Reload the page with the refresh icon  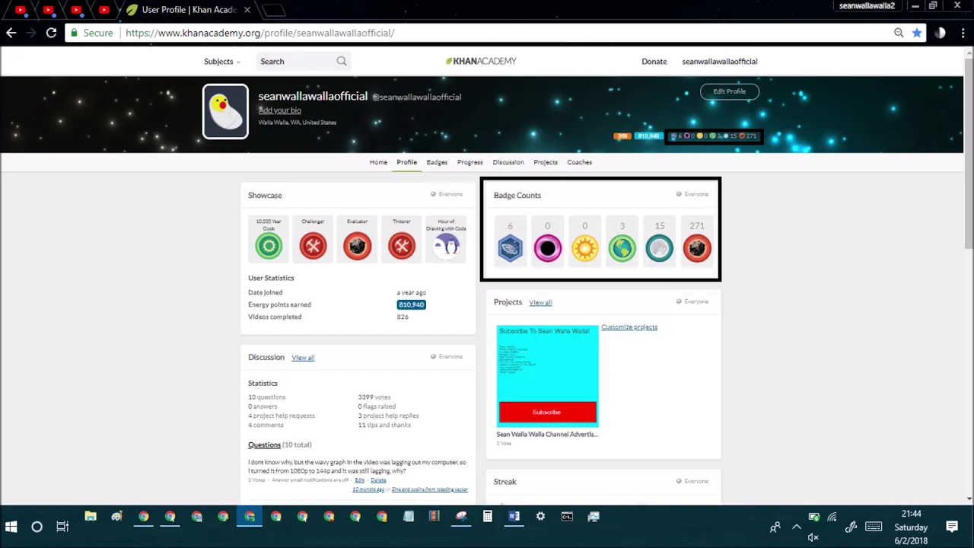tap(51, 33)
